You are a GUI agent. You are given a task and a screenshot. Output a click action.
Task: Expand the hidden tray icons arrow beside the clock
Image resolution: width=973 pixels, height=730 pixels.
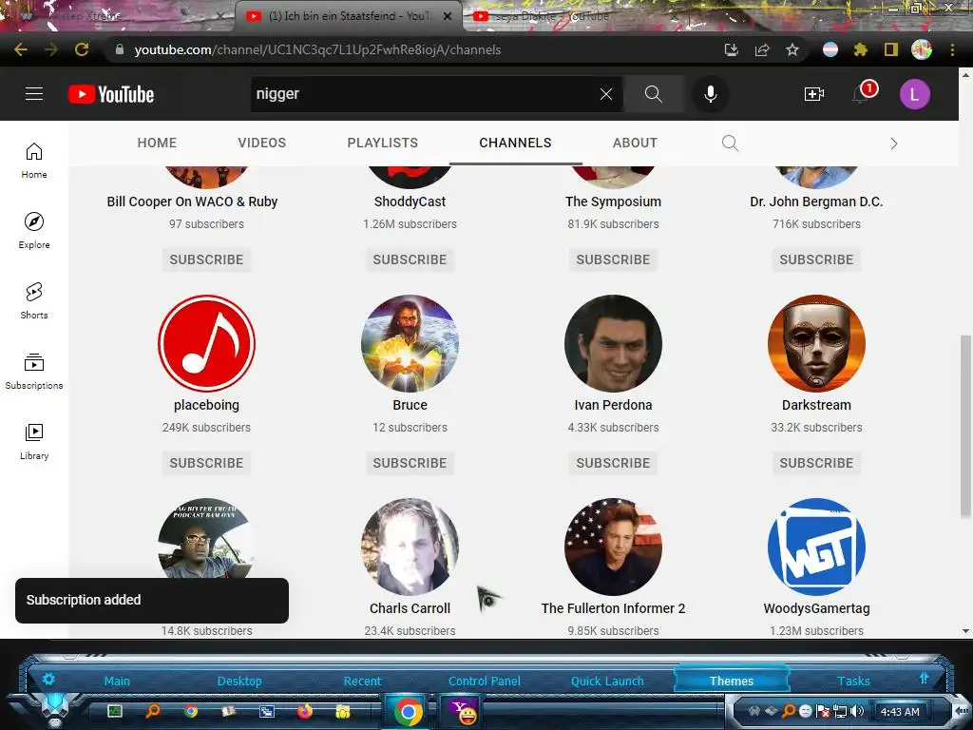click(x=961, y=711)
